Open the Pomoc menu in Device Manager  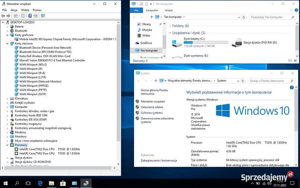pos(37,10)
